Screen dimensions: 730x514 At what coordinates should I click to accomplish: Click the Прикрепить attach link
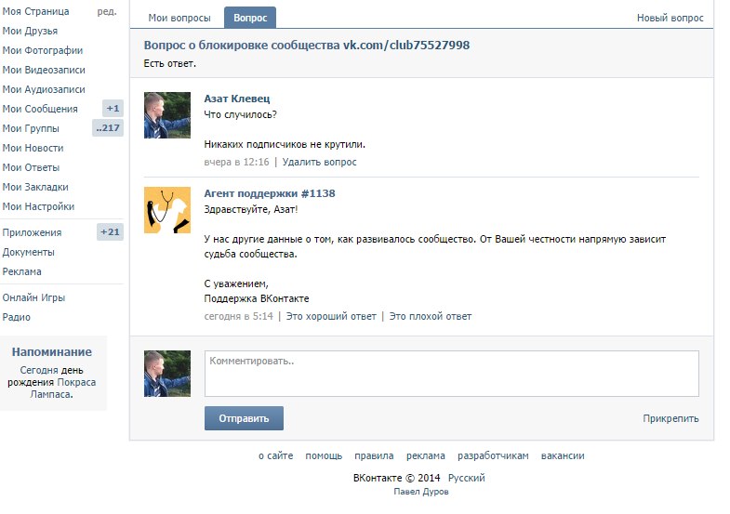(670, 418)
